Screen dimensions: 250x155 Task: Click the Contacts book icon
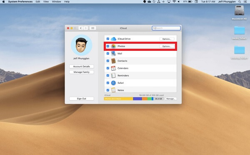click(x=113, y=61)
